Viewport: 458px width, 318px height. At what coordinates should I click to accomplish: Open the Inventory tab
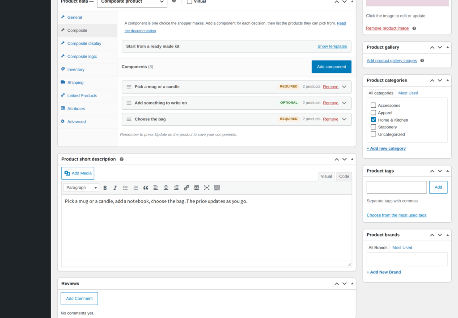[x=87, y=69]
